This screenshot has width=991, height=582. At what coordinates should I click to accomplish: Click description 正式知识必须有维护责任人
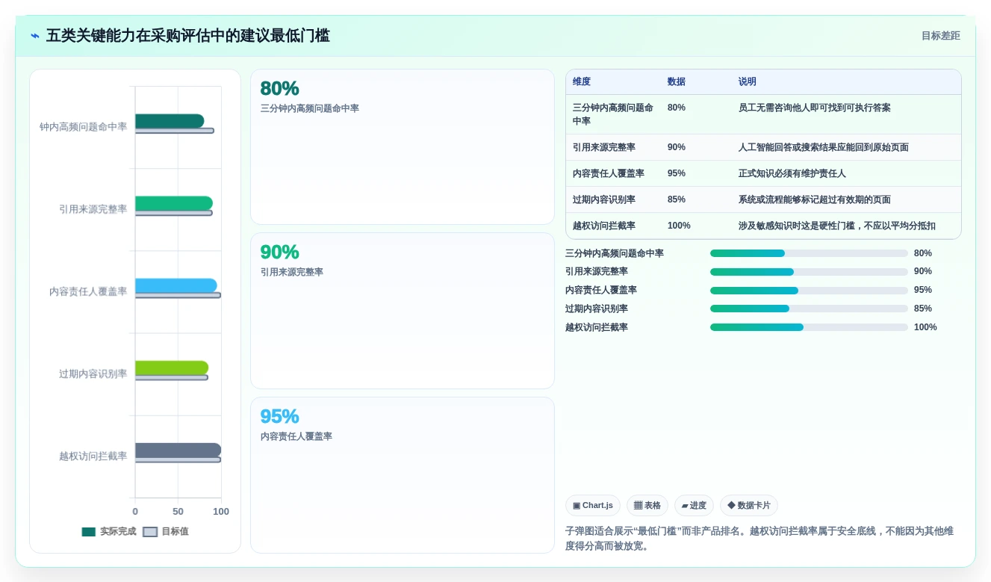tap(792, 173)
